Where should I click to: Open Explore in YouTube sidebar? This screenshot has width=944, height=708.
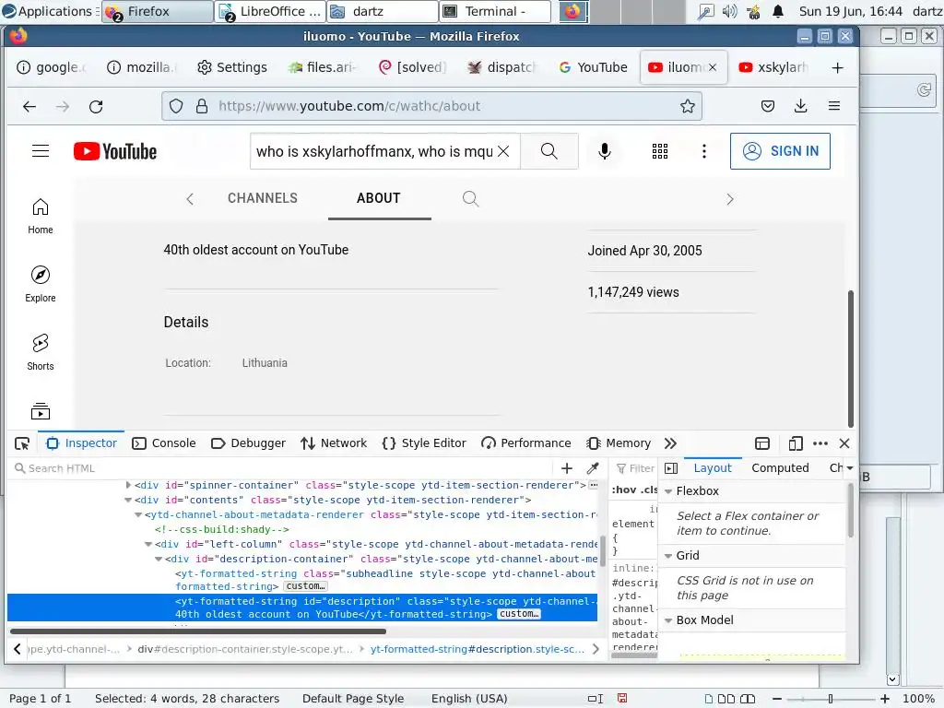[x=41, y=284]
